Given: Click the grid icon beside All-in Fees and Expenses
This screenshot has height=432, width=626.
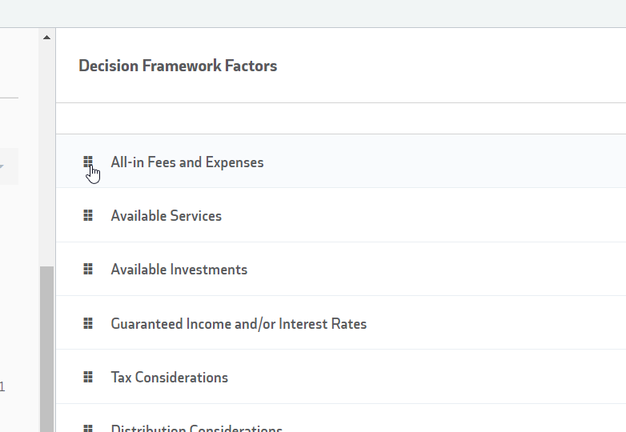Looking at the screenshot, I should [x=88, y=162].
